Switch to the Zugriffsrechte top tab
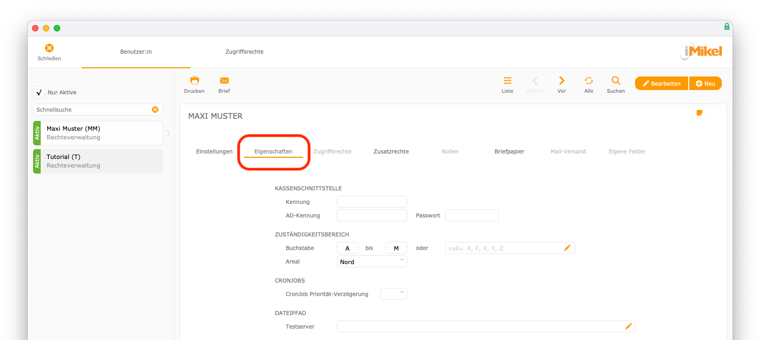 tap(245, 52)
